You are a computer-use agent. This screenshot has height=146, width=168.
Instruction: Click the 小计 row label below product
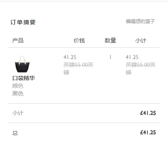[x=18, y=113]
